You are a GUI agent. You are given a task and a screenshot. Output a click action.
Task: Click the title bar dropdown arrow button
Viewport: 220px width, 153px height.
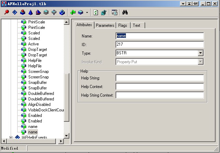183,4
